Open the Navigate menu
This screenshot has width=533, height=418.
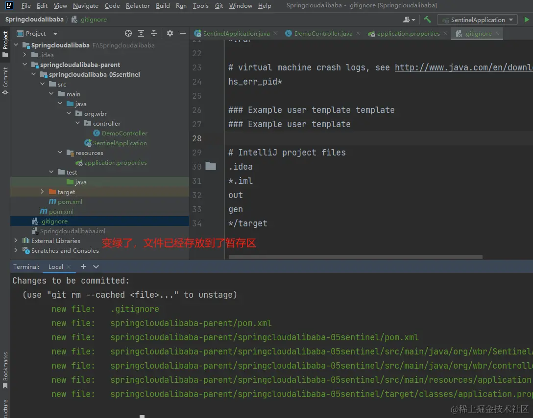86,5
